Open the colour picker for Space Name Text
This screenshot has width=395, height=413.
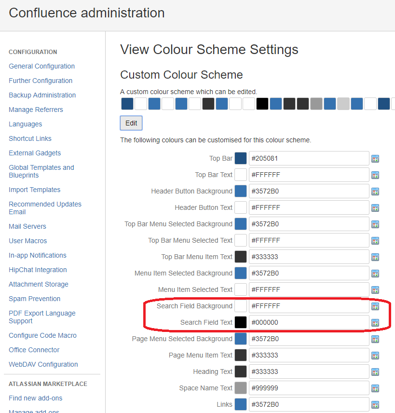(x=375, y=388)
